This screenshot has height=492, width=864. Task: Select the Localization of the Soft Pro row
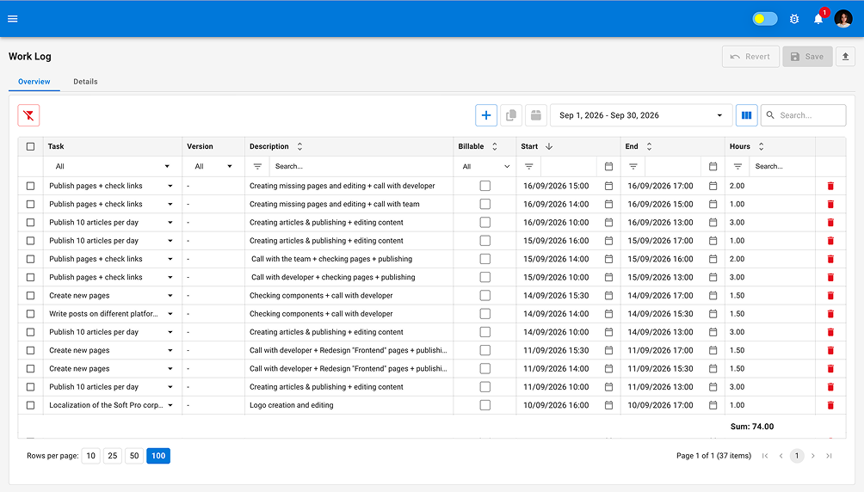30,405
